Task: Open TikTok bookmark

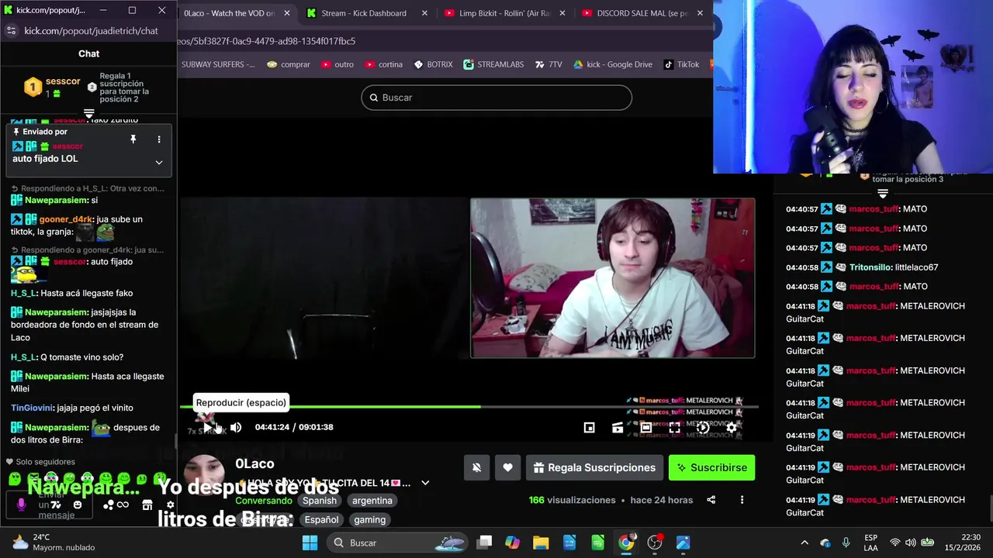Action: (x=681, y=64)
